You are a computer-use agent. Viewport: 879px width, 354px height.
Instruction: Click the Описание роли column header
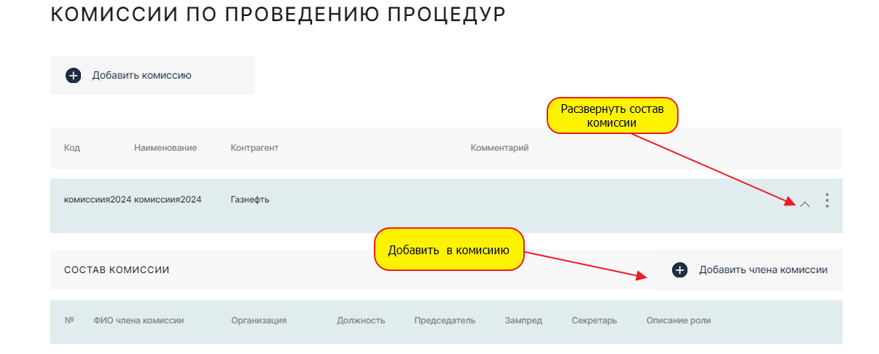(x=678, y=320)
